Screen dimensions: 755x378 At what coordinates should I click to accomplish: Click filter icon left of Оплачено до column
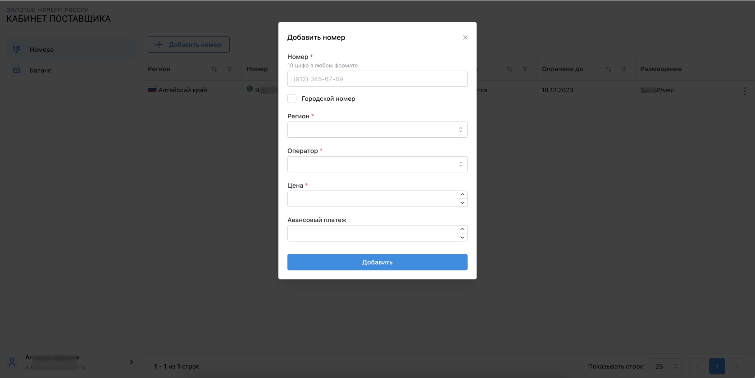click(525, 69)
